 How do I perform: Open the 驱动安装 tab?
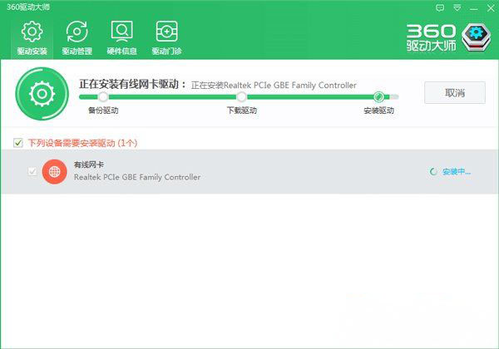pyautogui.click(x=32, y=38)
